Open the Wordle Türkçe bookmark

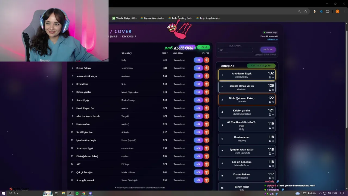coord(125,18)
